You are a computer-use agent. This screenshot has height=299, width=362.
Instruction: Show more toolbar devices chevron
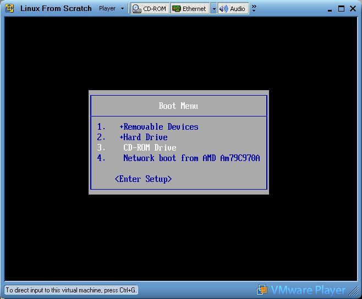(x=254, y=8)
